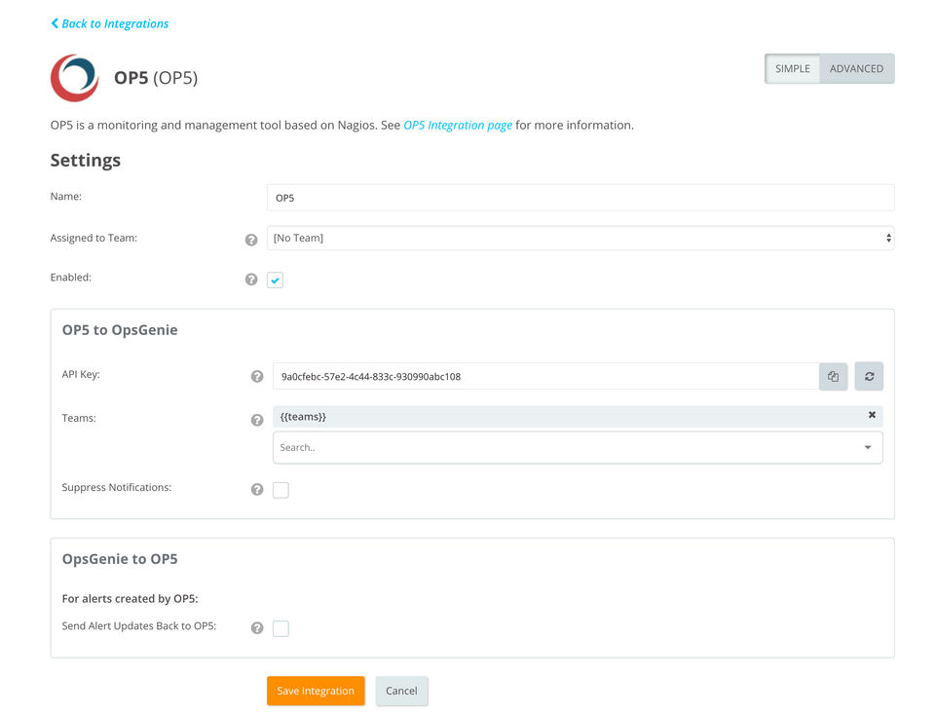Show help for Enabled setting
Viewport: 935px width, 712px height.
tap(251, 280)
